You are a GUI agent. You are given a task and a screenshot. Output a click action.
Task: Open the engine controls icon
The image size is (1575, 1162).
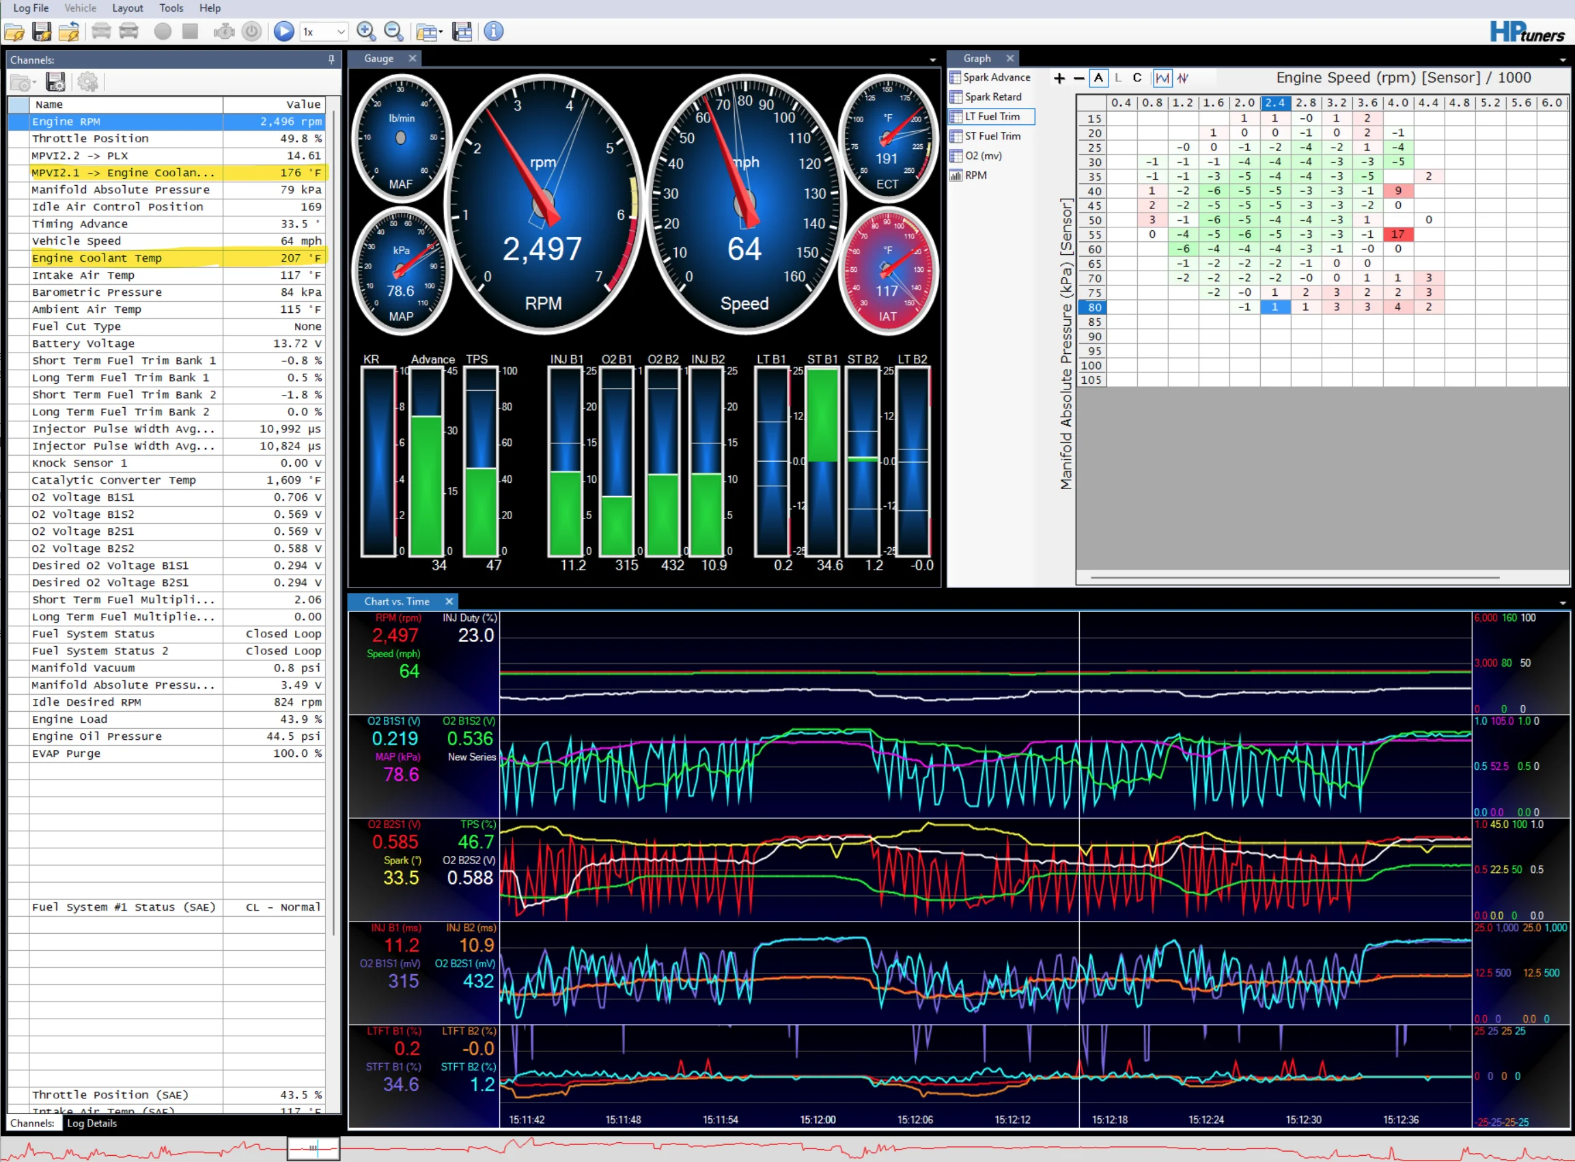tap(224, 31)
